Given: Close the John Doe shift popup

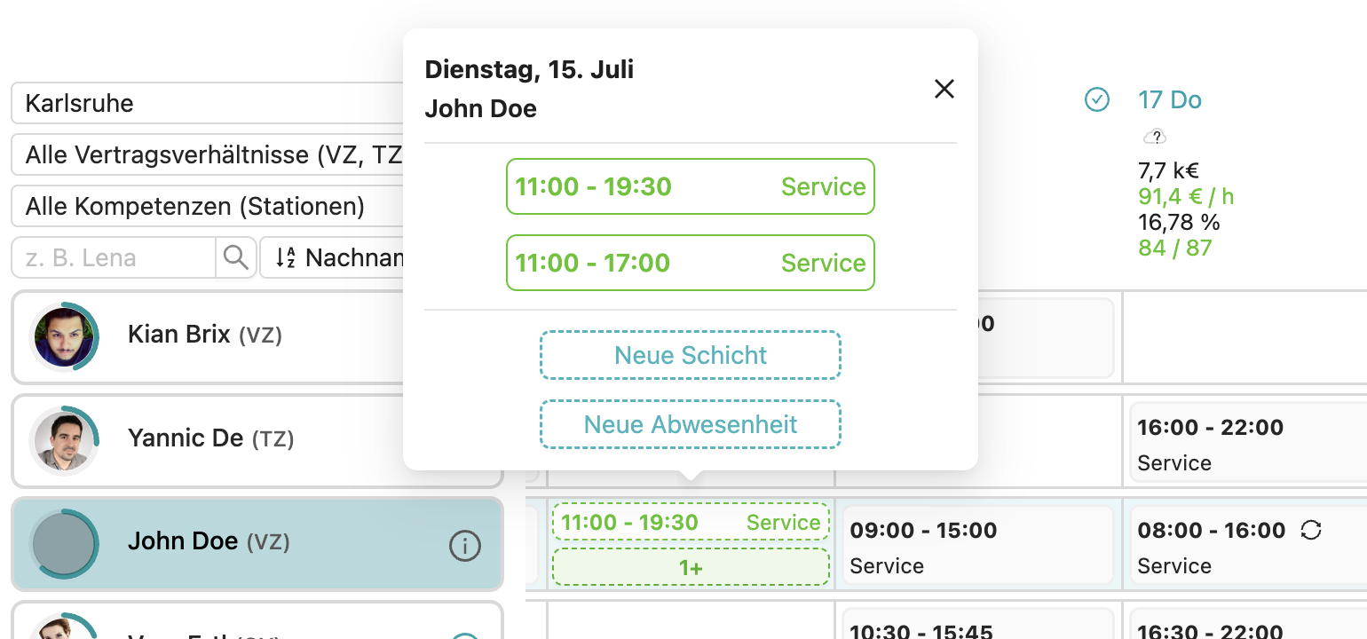Looking at the screenshot, I should (x=944, y=89).
